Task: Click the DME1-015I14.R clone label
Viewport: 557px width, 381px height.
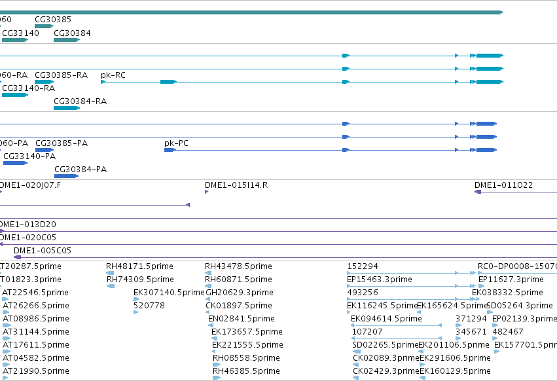Action: click(x=236, y=185)
